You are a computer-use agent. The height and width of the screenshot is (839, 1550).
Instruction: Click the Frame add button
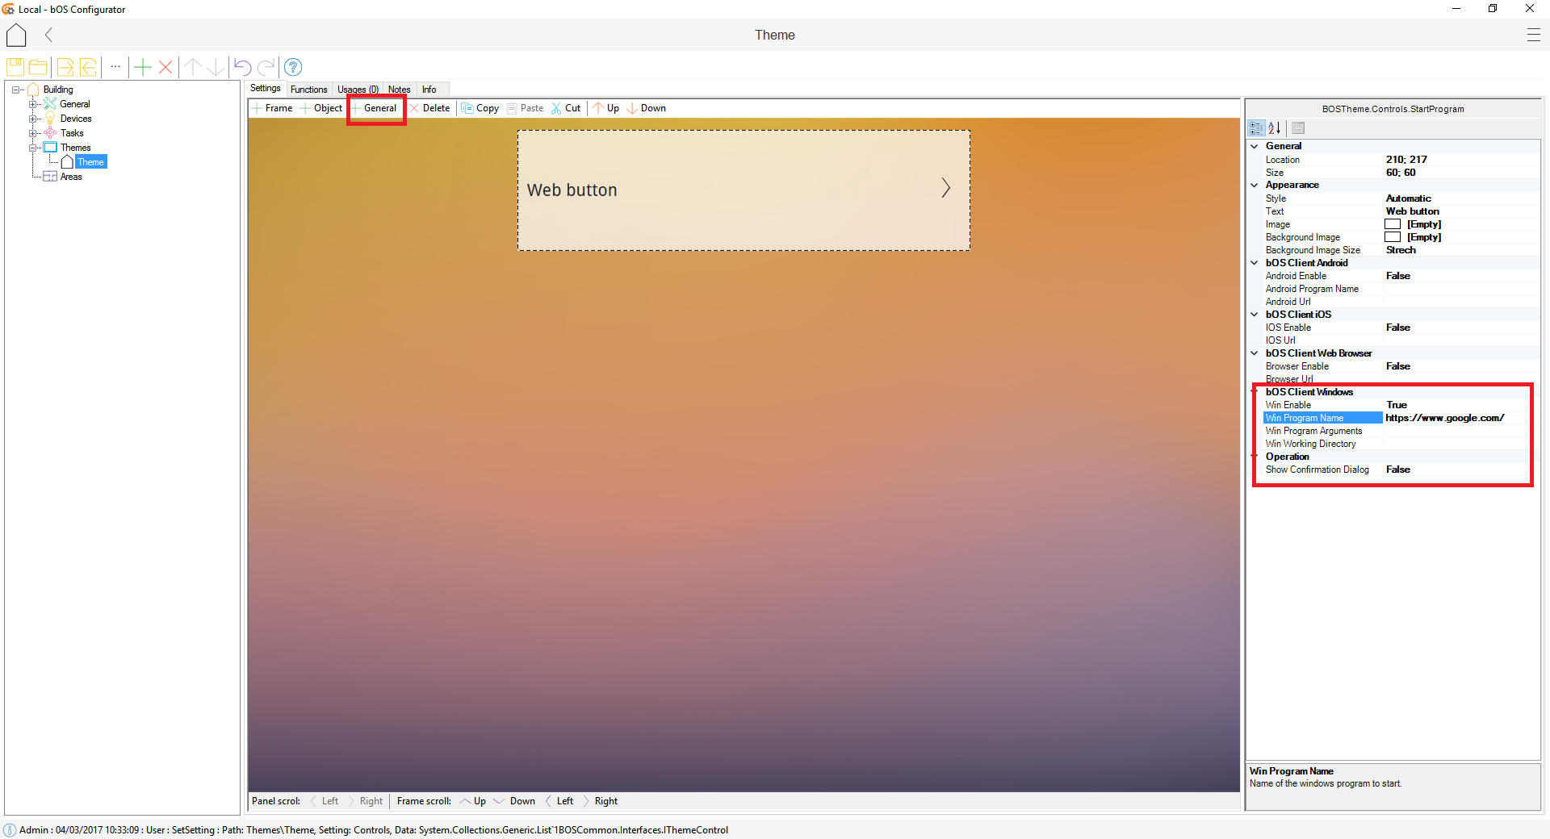(x=272, y=108)
